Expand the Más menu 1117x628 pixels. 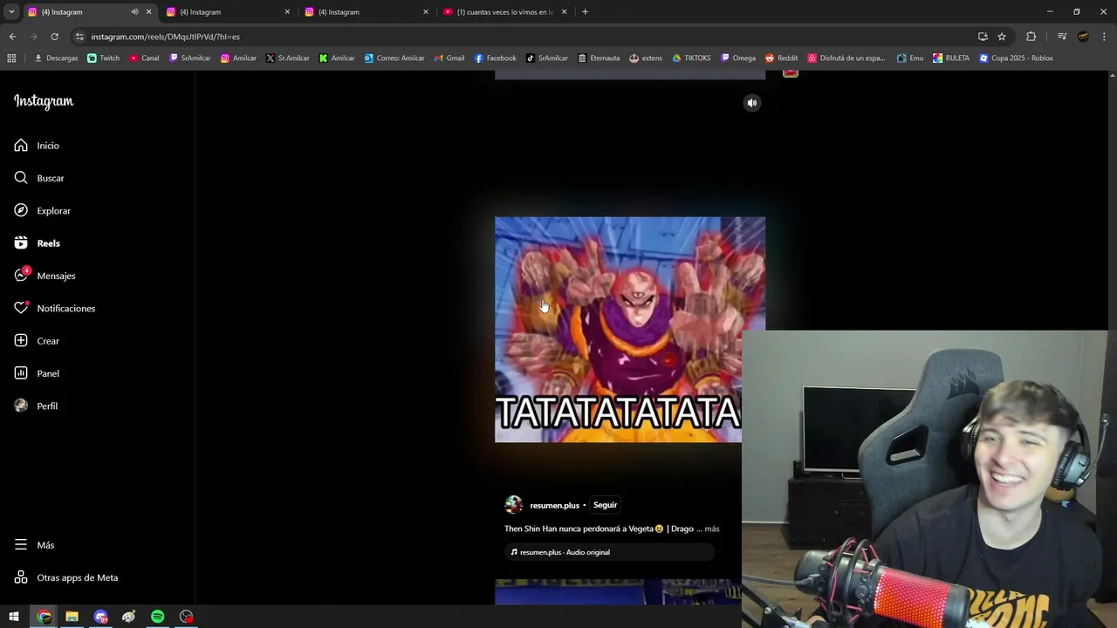tap(34, 545)
